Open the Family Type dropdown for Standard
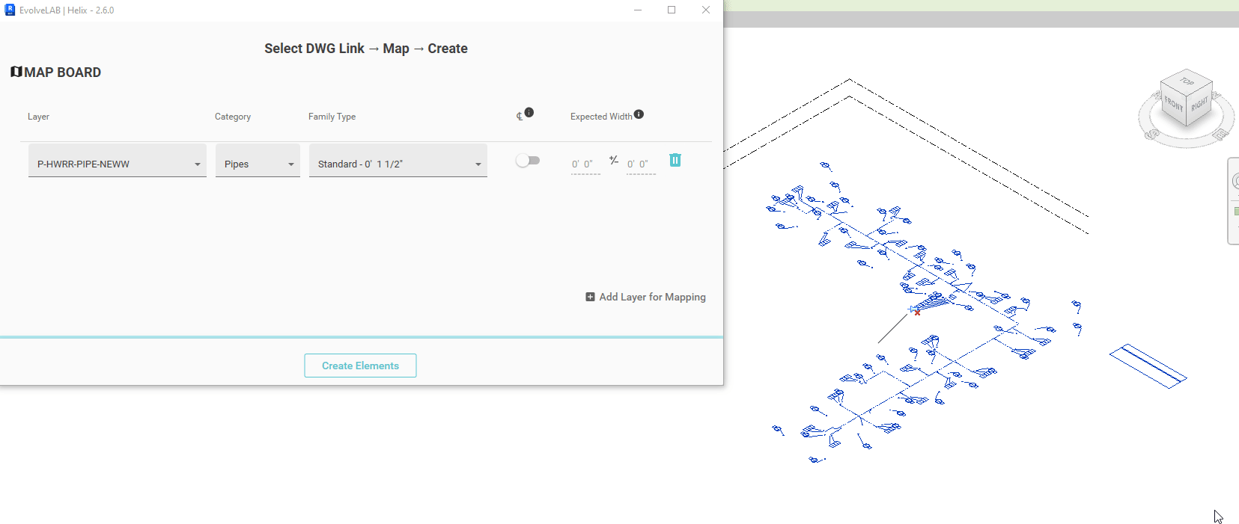Image resolution: width=1239 pixels, height=524 pixels. (398, 164)
